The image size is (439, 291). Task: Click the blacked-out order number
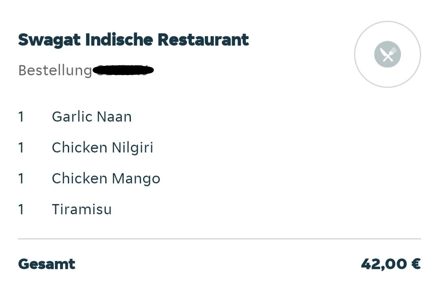pos(123,70)
